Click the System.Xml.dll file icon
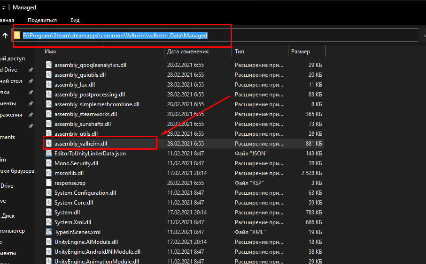426x264 pixels. 48,222
